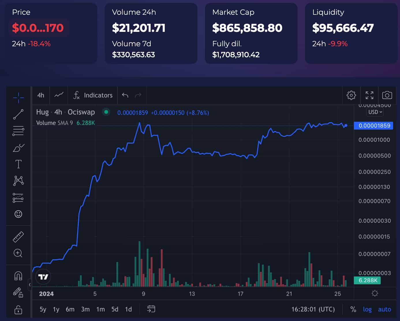The height and width of the screenshot is (321, 400).
Task: Open the horizontal lines Fib tool
Action: 18,131
